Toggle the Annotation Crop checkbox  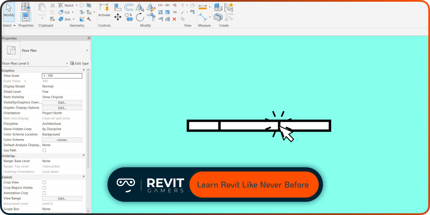pos(44,193)
